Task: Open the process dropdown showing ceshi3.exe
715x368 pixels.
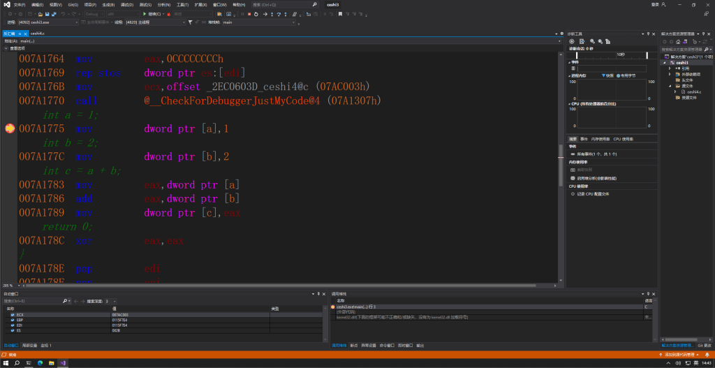Action: click(x=49, y=22)
